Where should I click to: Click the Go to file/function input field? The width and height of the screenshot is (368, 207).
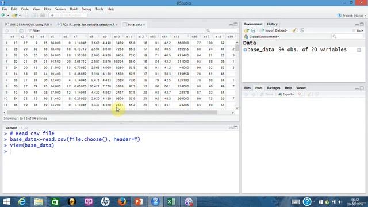click(x=68, y=16)
